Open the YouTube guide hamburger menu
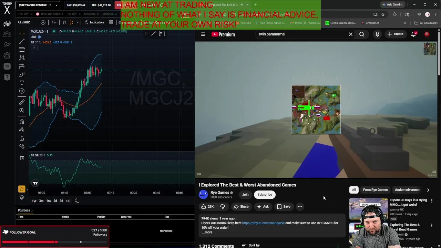The height and width of the screenshot is (248, 441). coord(203,34)
